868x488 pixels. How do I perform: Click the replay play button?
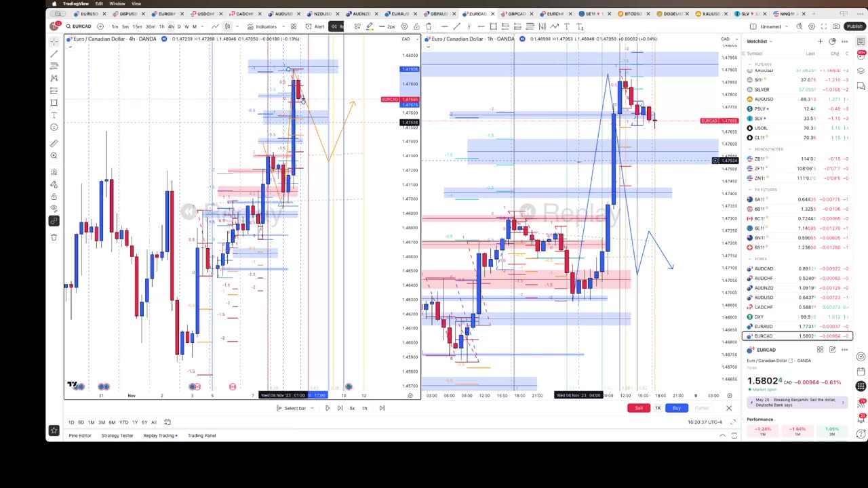pyautogui.click(x=327, y=408)
